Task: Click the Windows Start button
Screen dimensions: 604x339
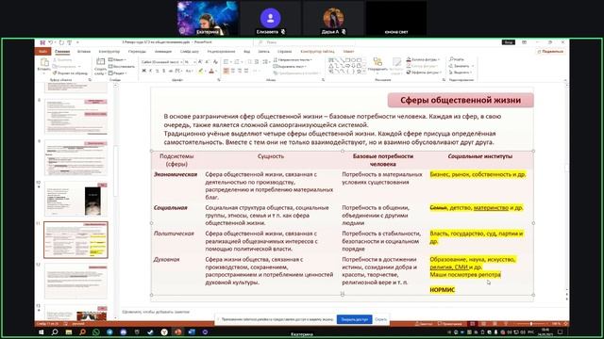Action: pos(42,332)
